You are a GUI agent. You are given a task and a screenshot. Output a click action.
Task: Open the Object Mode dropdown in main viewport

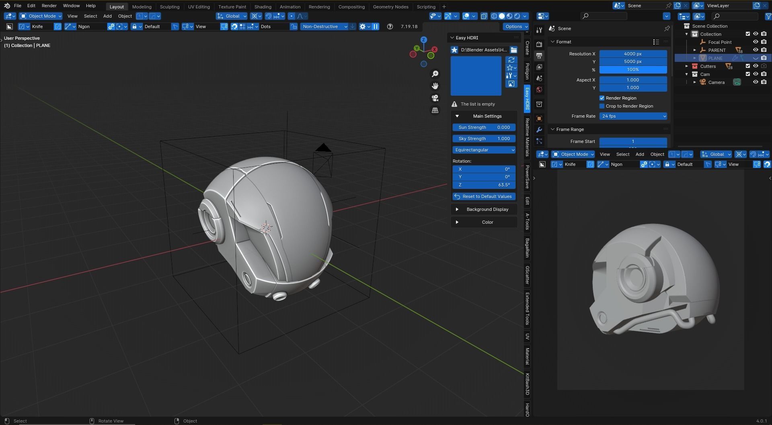(x=41, y=16)
